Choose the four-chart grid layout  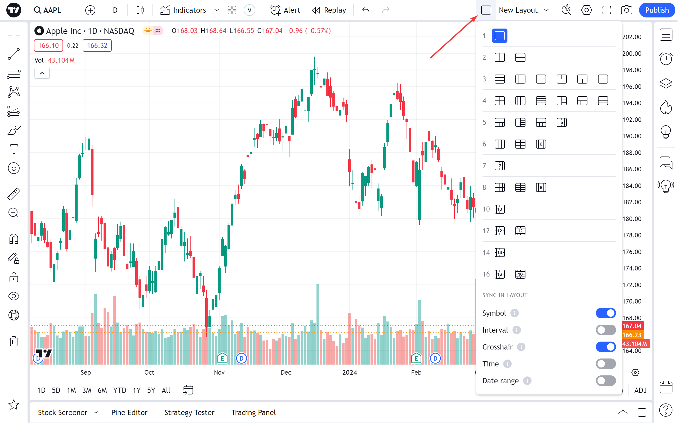coord(499,101)
